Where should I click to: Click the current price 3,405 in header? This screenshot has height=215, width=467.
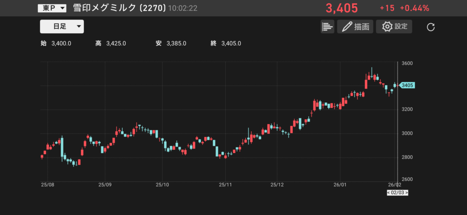point(342,8)
